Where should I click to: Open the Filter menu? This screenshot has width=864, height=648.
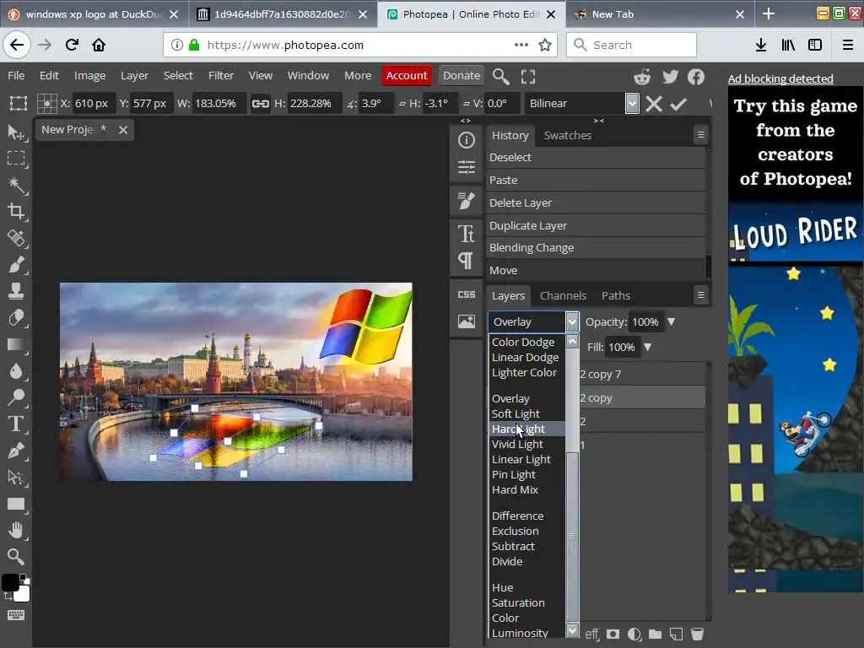(x=221, y=75)
